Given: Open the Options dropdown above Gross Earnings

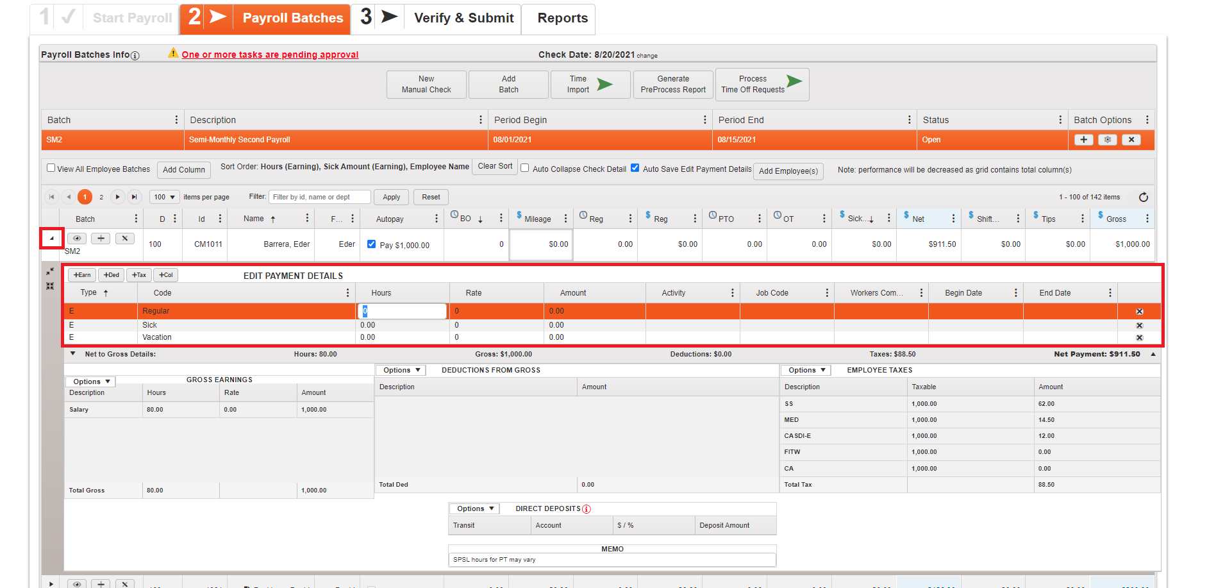Looking at the screenshot, I should click(90, 381).
